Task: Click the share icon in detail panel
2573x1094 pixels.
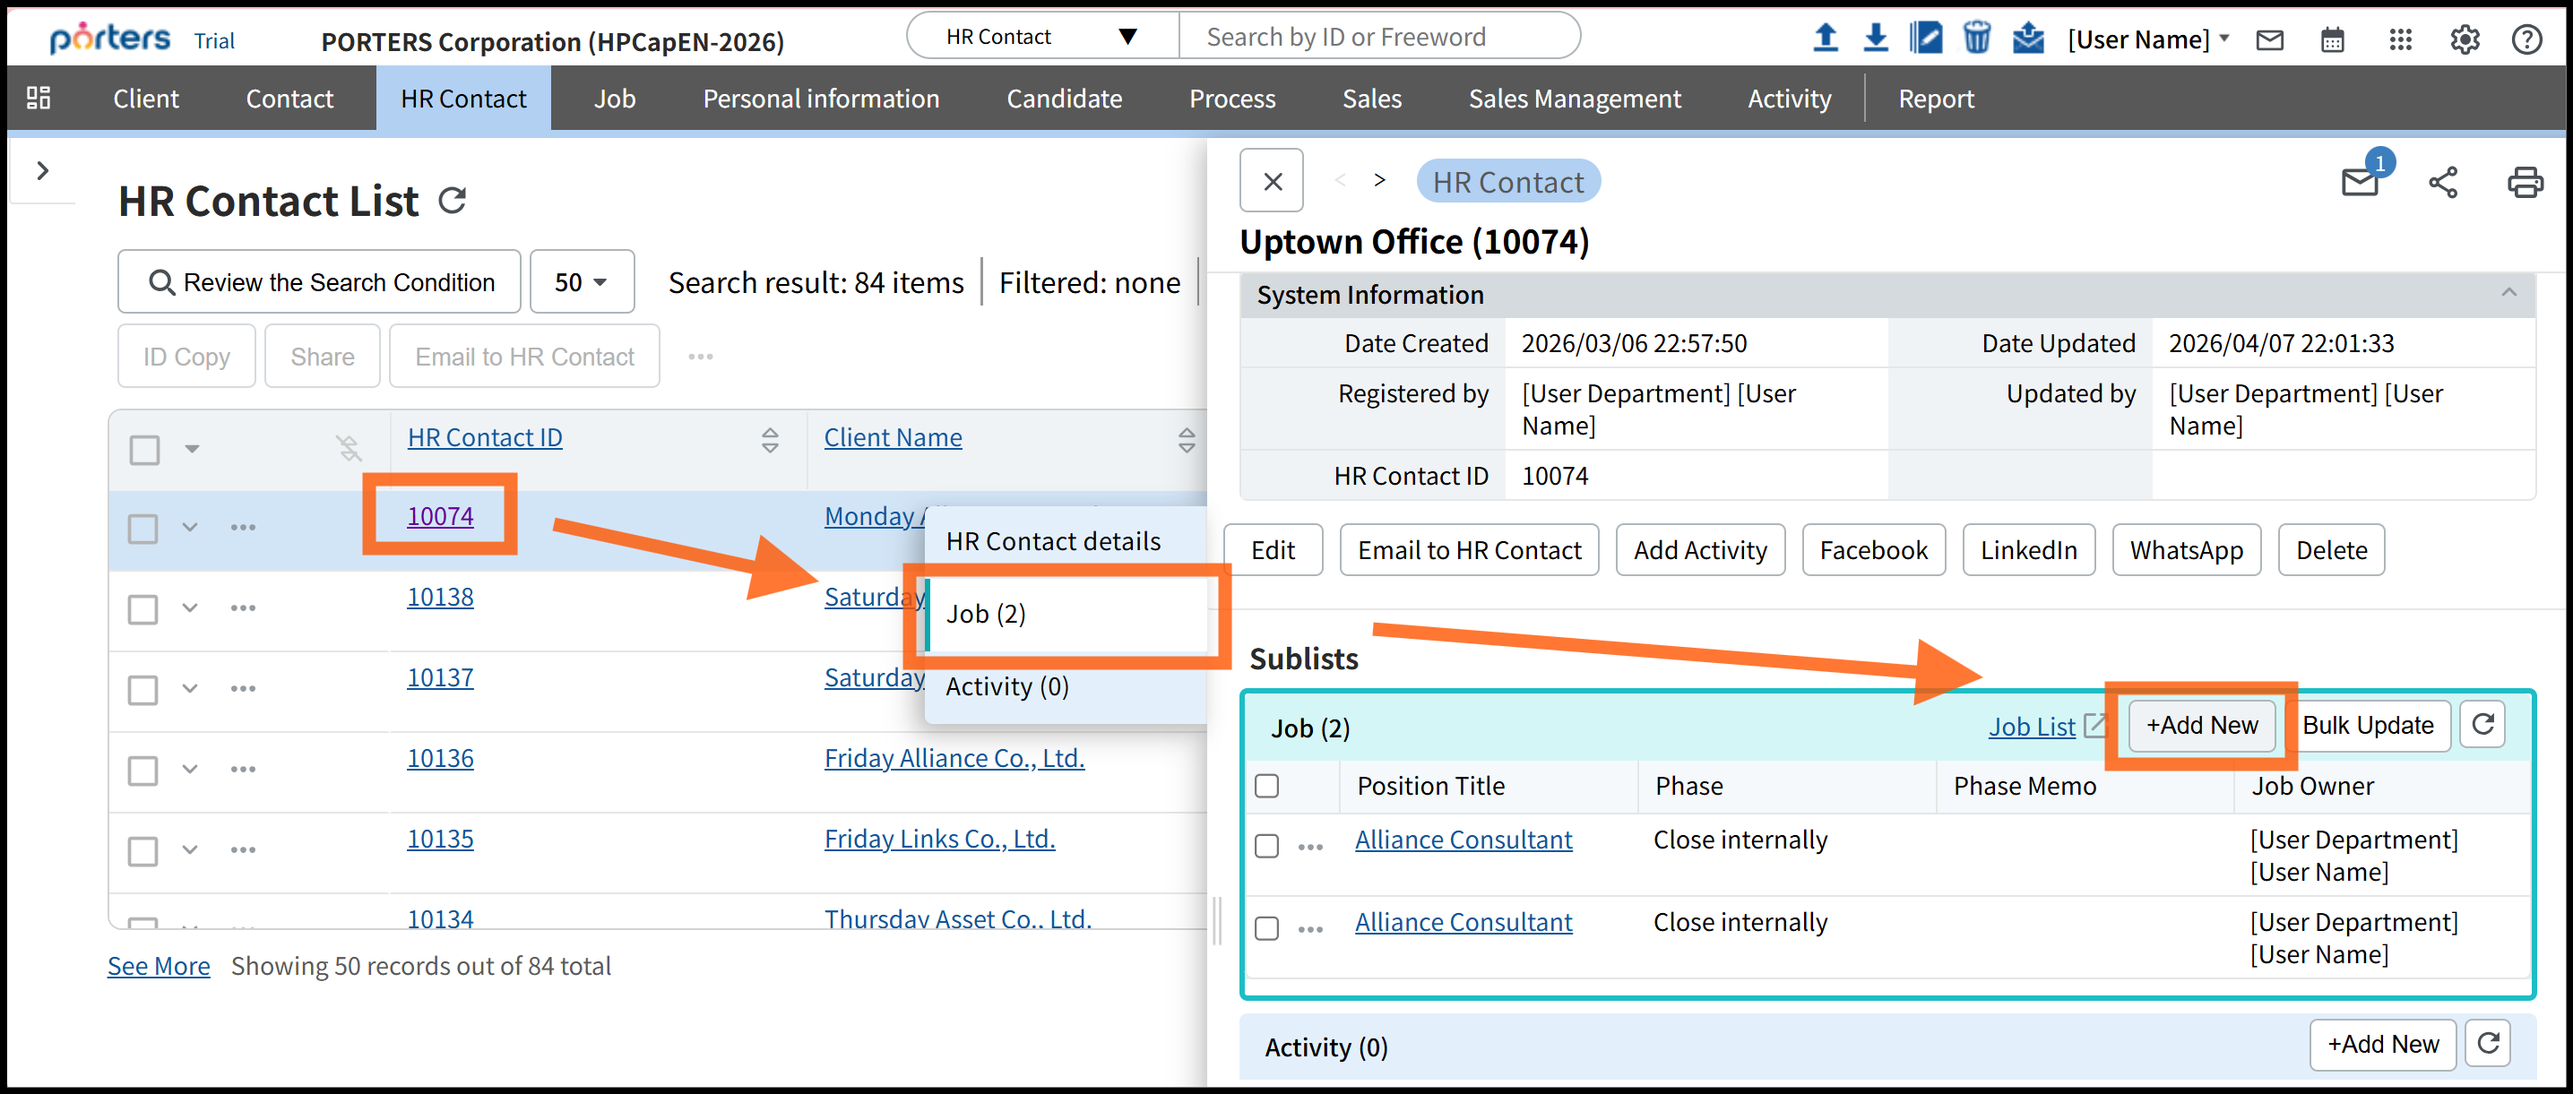Action: 2442,182
